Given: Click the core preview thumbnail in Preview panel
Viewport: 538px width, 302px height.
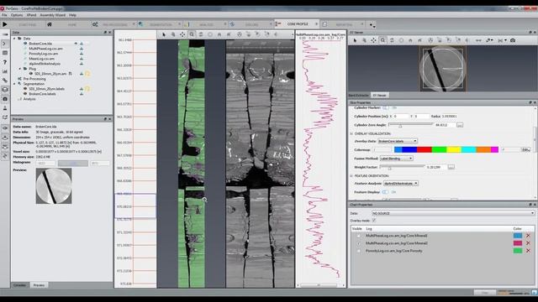Looking at the screenshot, I should (54, 186).
